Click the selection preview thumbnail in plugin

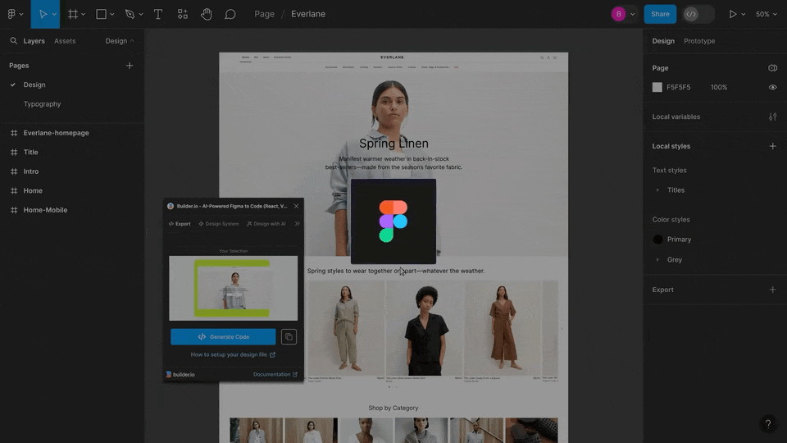[233, 288]
